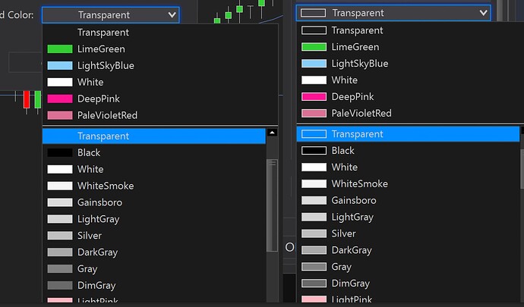Choose Silver in the right list
The height and width of the screenshot is (307, 524).
344,233
